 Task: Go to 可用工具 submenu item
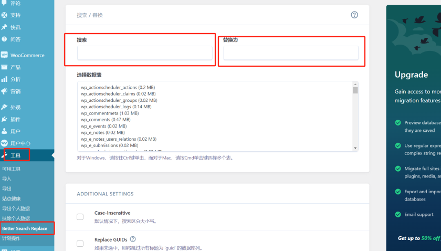pos(11,169)
